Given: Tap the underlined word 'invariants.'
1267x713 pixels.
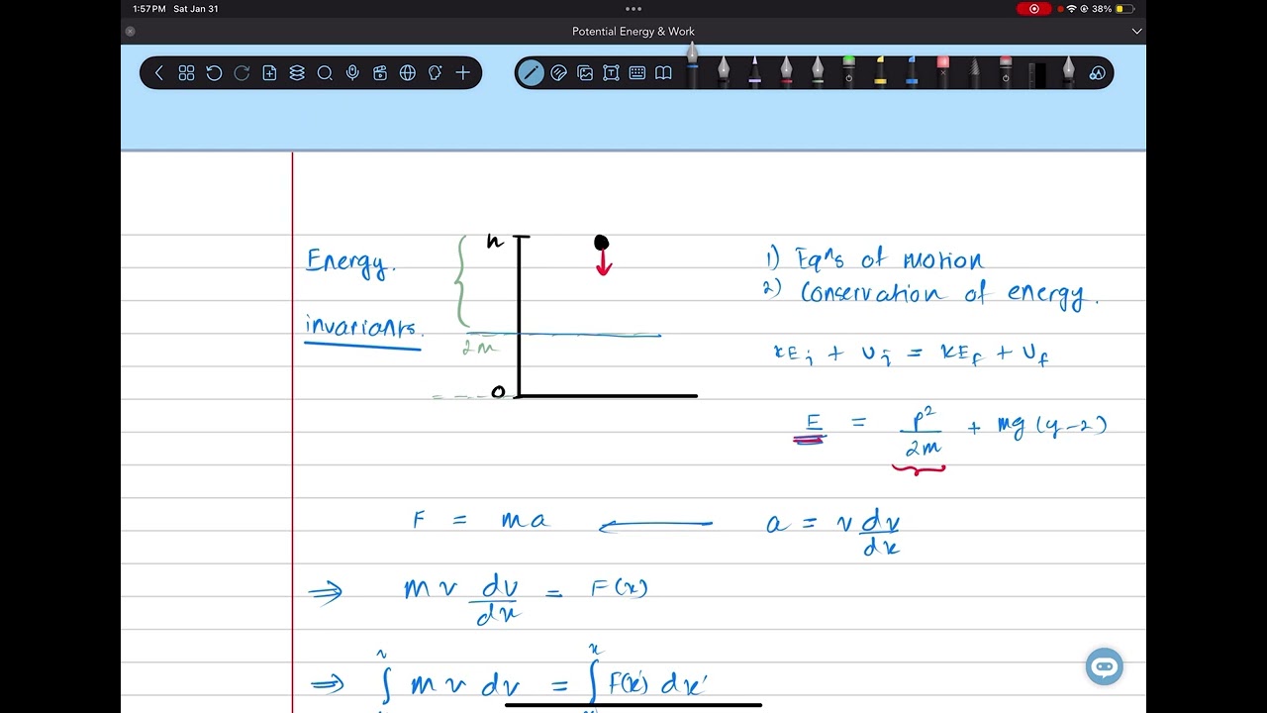Looking at the screenshot, I should (x=363, y=327).
